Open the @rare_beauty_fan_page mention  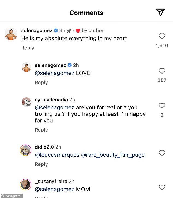[x=113, y=155]
